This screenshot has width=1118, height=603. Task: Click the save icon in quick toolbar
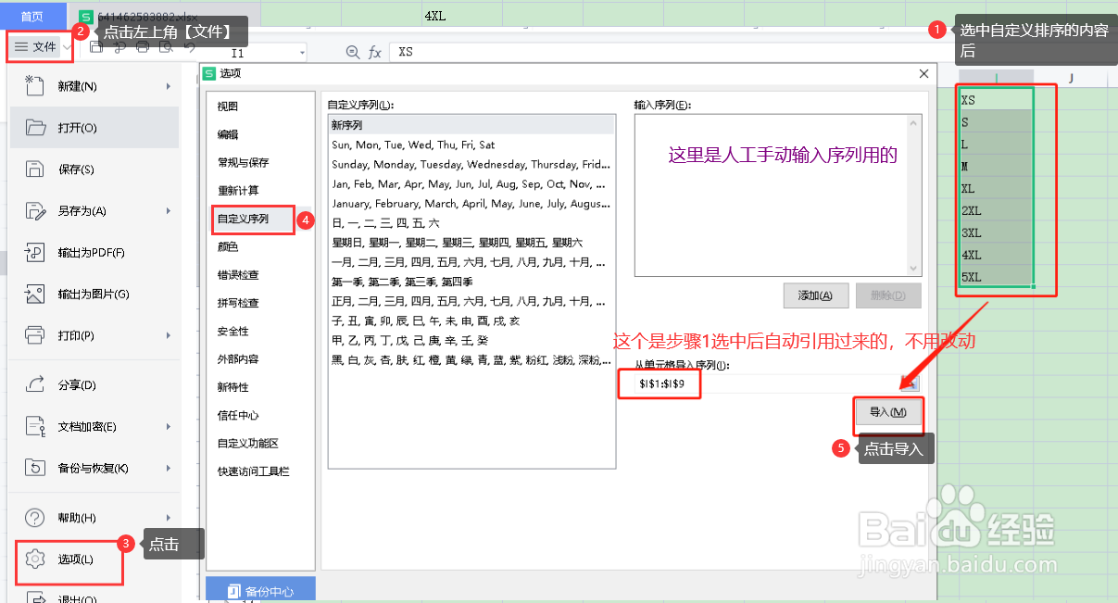tap(97, 47)
